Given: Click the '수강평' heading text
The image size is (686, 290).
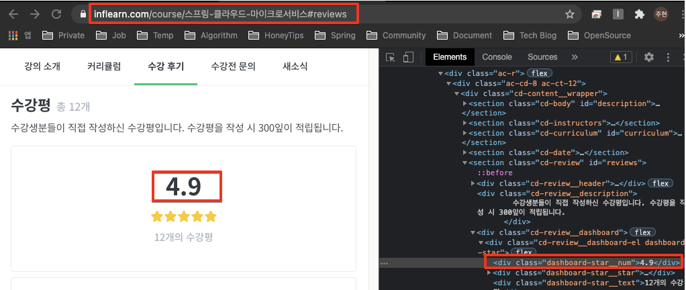Looking at the screenshot, I should click(x=30, y=105).
